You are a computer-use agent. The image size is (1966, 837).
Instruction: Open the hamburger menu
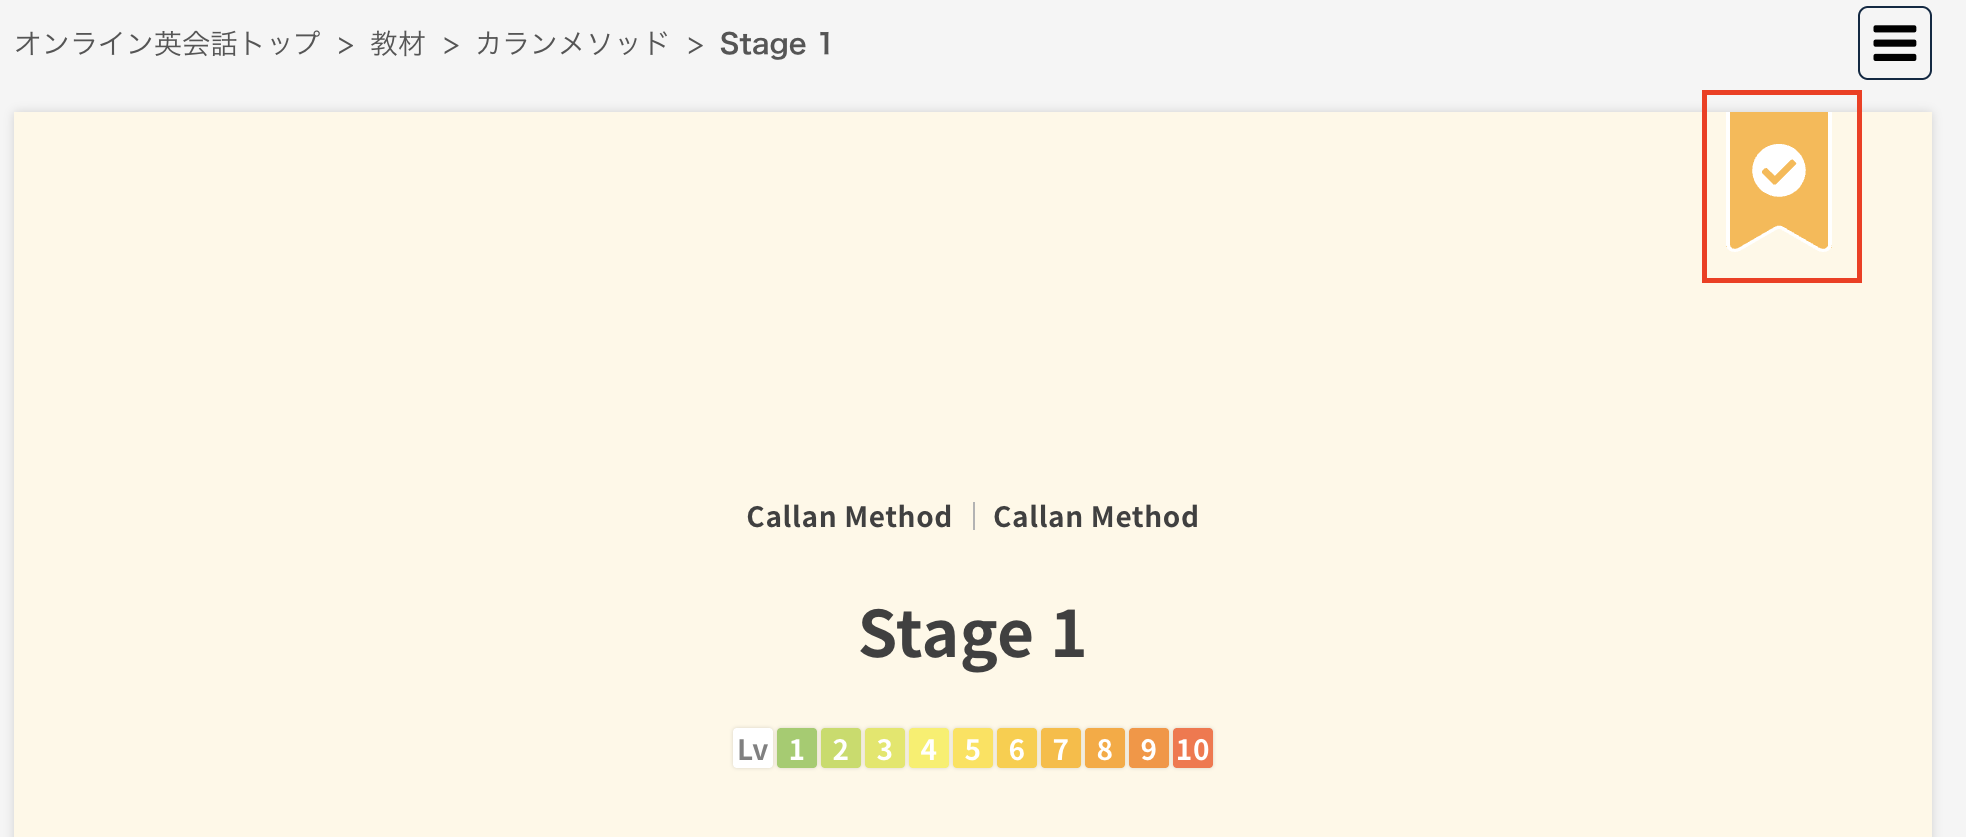(x=1894, y=43)
